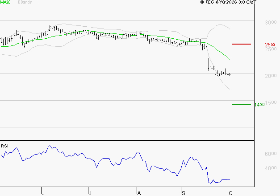
Task: Click the O month marker on time axis
Action: [230, 193]
